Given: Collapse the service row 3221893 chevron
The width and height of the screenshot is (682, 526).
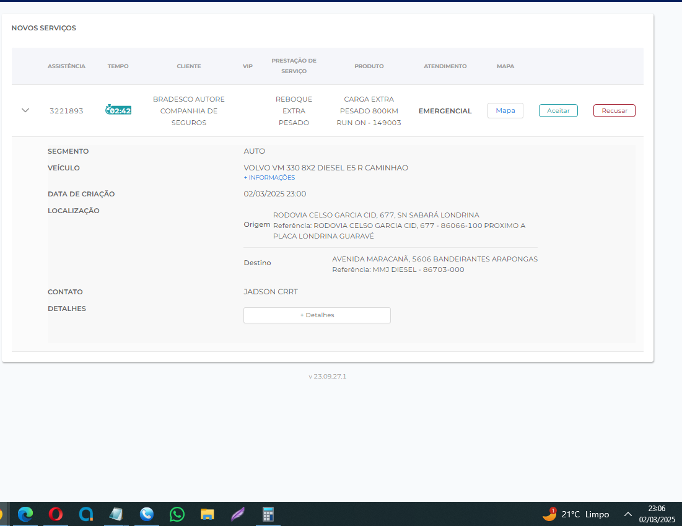Looking at the screenshot, I should point(25,110).
